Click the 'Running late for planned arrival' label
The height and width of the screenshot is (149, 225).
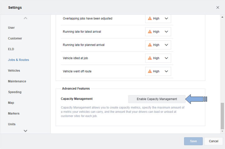[84, 45]
